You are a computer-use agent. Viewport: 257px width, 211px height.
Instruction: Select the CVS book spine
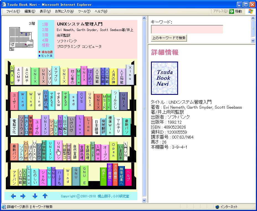pyautogui.click(x=81, y=101)
